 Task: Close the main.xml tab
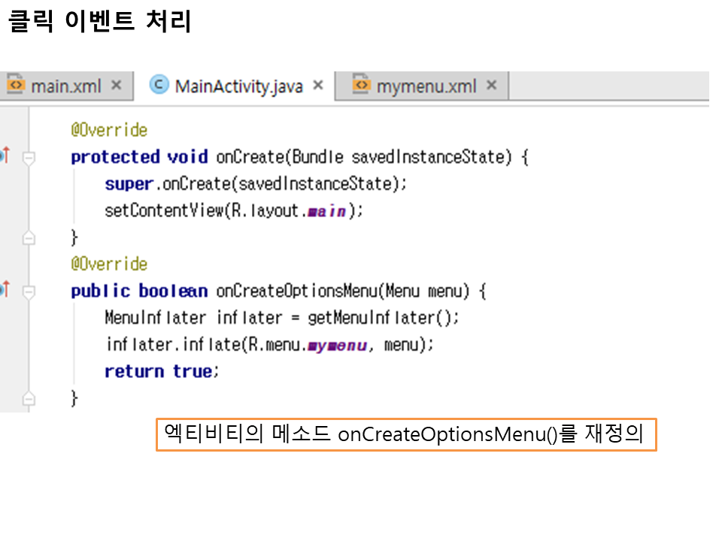pyautogui.click(x=116, y=85)
